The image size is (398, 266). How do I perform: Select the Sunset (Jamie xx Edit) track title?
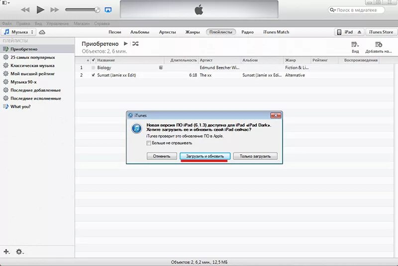coord(116,75)
